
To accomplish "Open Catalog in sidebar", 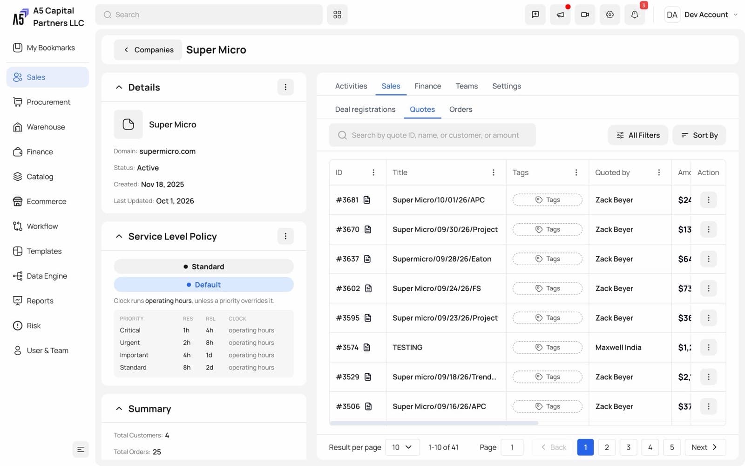I will [47, 177].
